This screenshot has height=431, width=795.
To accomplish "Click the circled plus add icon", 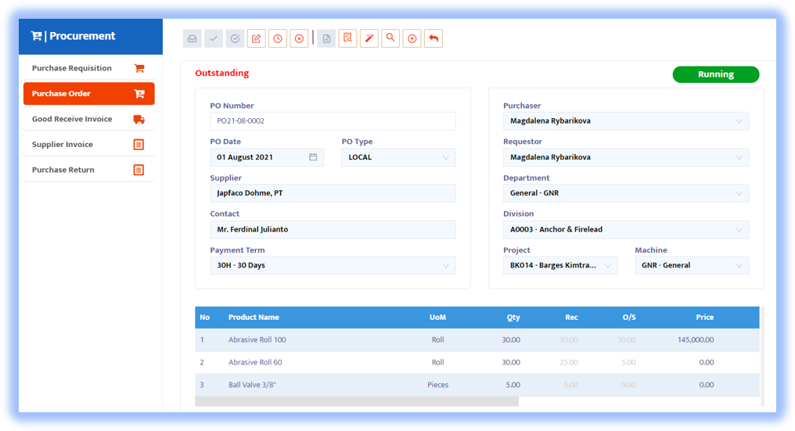I will coord(412,38).
